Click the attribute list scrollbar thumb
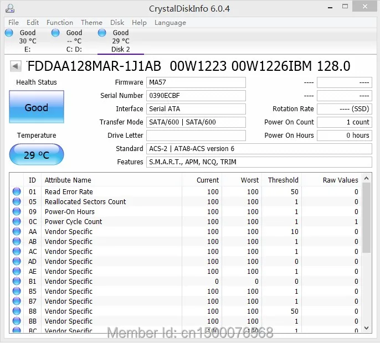 click(x=367, y=218)
